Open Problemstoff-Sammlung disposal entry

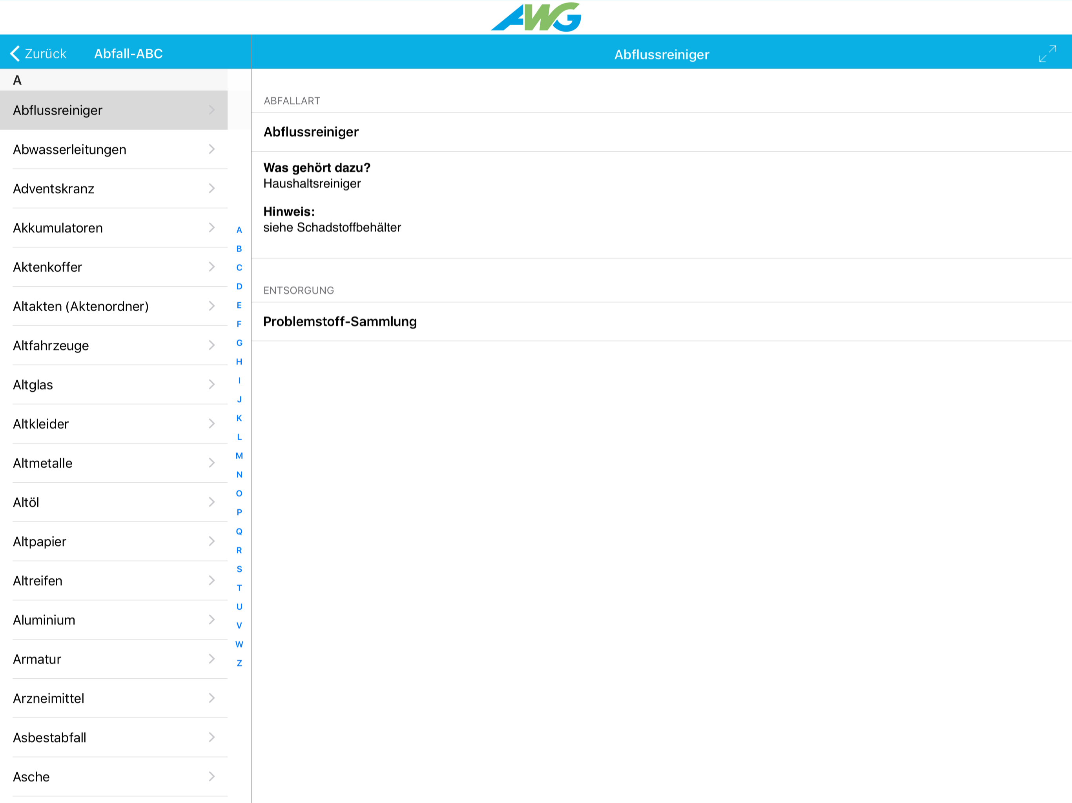(x=662, y=322)
